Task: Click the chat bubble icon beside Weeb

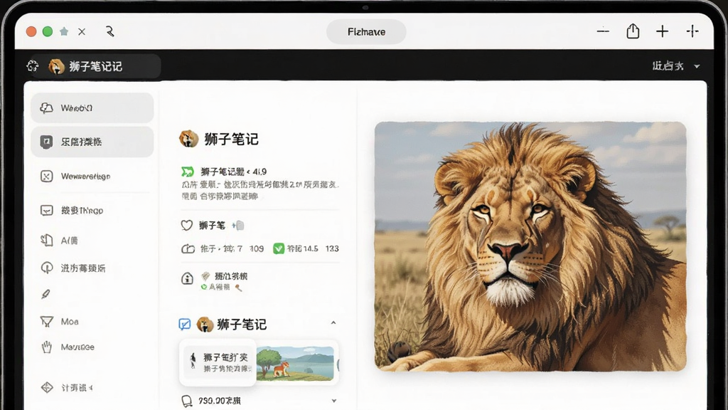Action: point(46,108)
